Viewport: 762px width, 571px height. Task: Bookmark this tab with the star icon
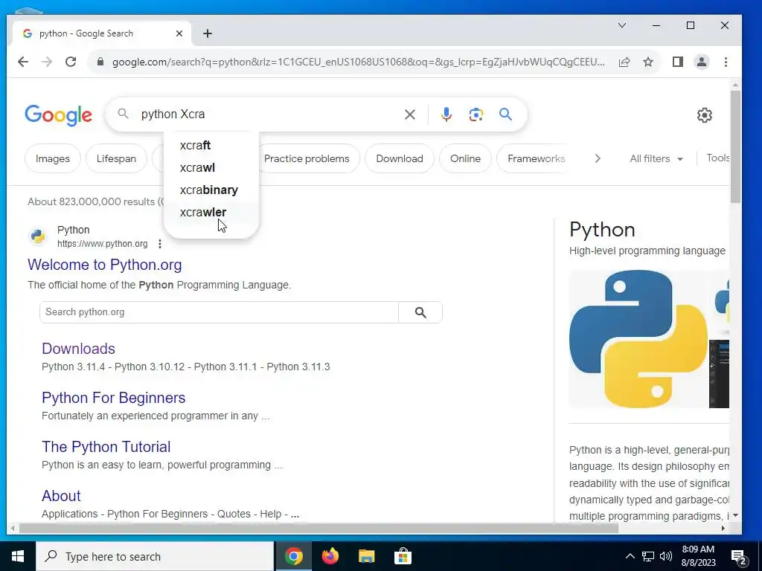(x=648, y=62)
